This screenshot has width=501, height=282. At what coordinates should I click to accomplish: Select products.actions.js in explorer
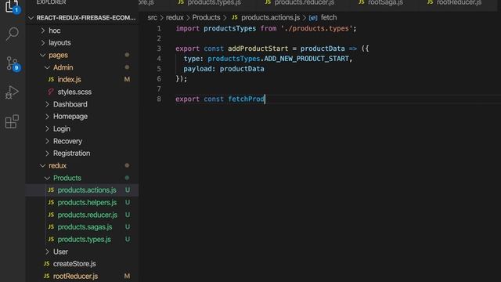click(87, 190)
